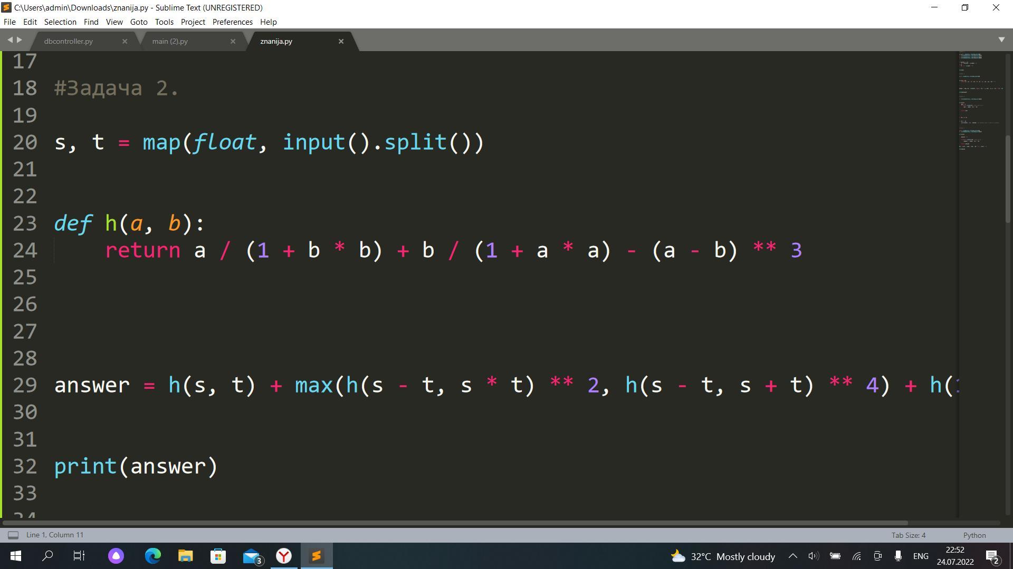The width and height of the screenshot is (1013, 569).
Task: Click the horizontal scrollbar
Action: 454,523
